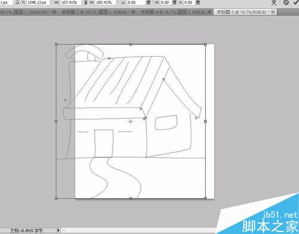
Task: Click the bottom-center transform handle
Action: click(x=130, y=198)
